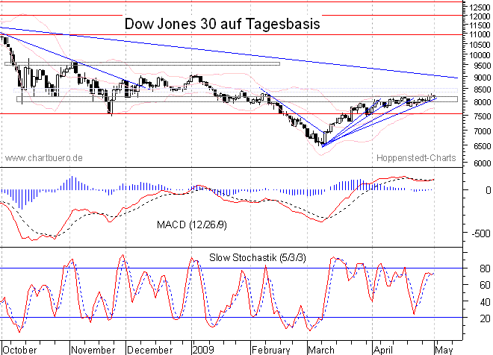Click the 9000 price axis value
The image size is (493, 355).
click(x=482, y=78)
